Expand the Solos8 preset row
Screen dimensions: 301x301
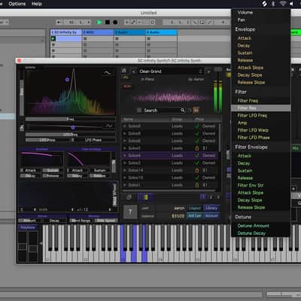click(x=124, y=133)
